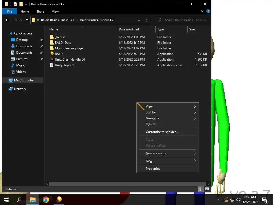Viewport: 273px width, 205px height.
Task: Open the BALDI_Data folder icon
Action: 52,42
